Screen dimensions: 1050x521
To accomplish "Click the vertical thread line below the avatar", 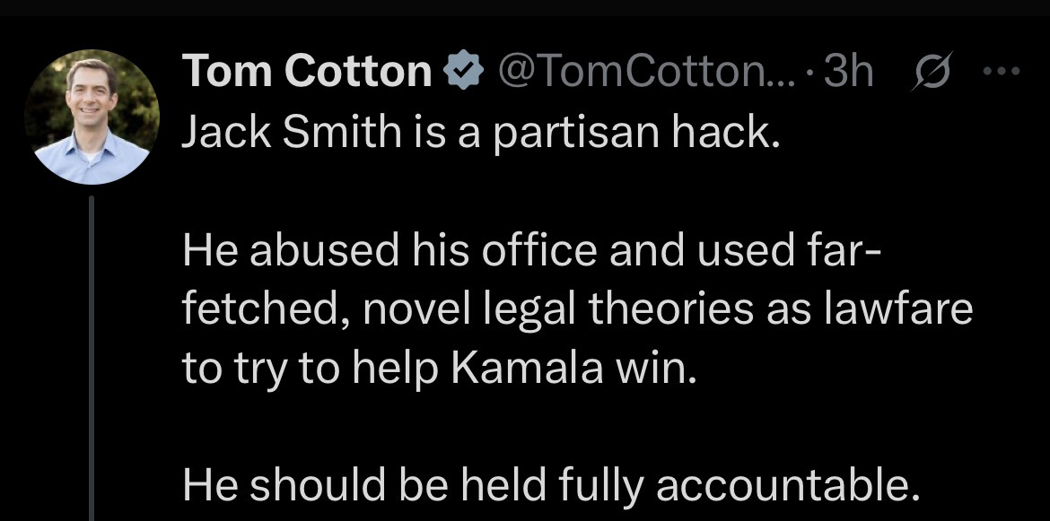I will coord(92,359).
